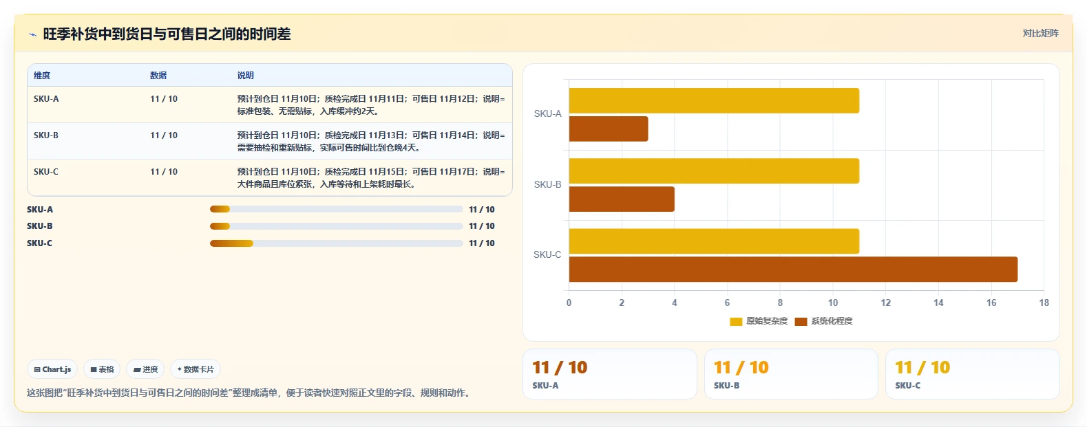
Task: Click the SKU-A label on the chart axis
Action: tap(547, 114)
